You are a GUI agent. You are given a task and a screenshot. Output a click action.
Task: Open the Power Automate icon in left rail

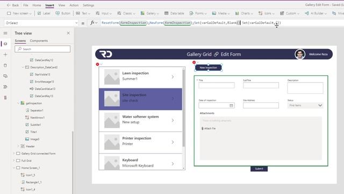(x=5, y=87)
